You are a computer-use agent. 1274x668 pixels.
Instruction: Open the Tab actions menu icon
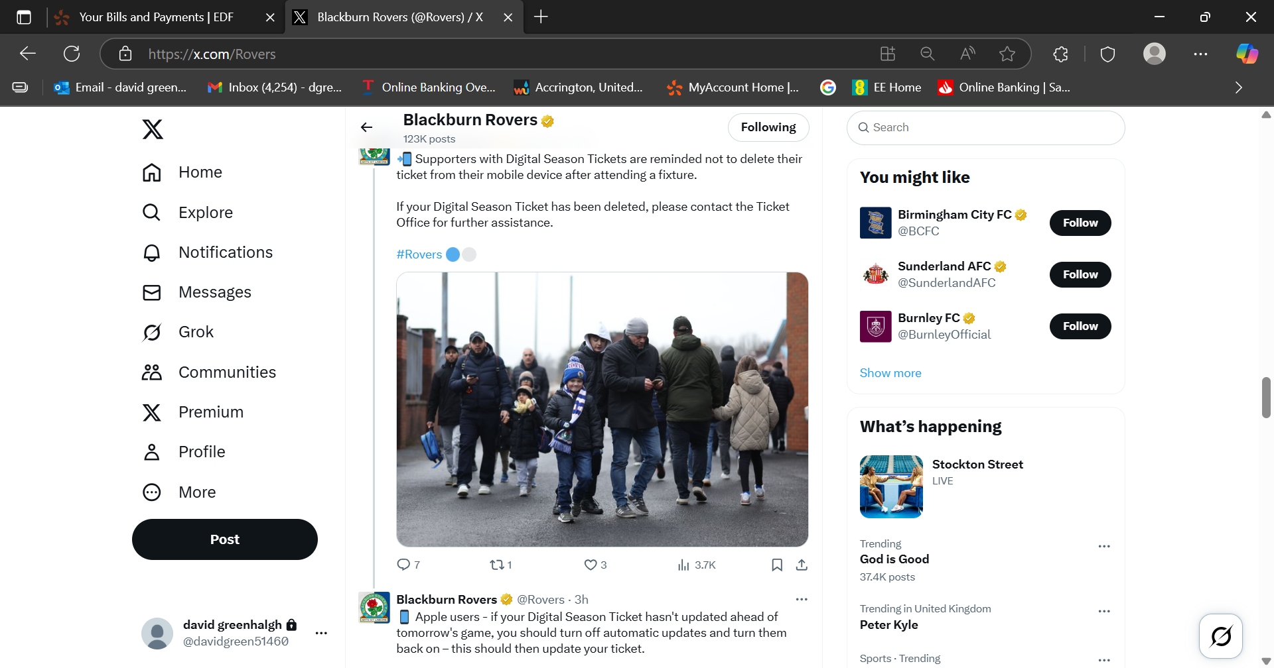tap(24, 17)
